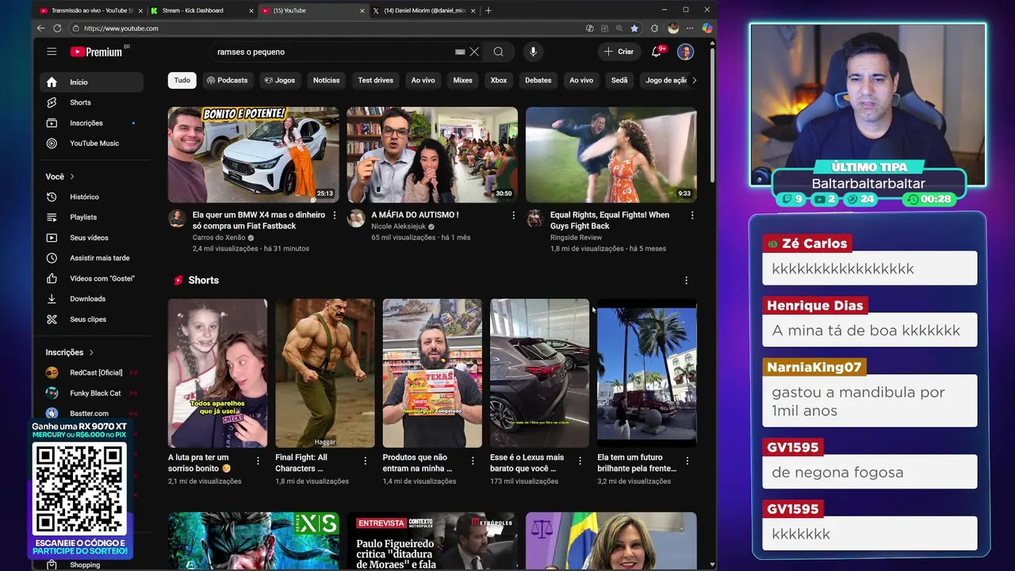Select the Jogos filter chip
This screenshot has height=571, width=1015.
[280, 80]
